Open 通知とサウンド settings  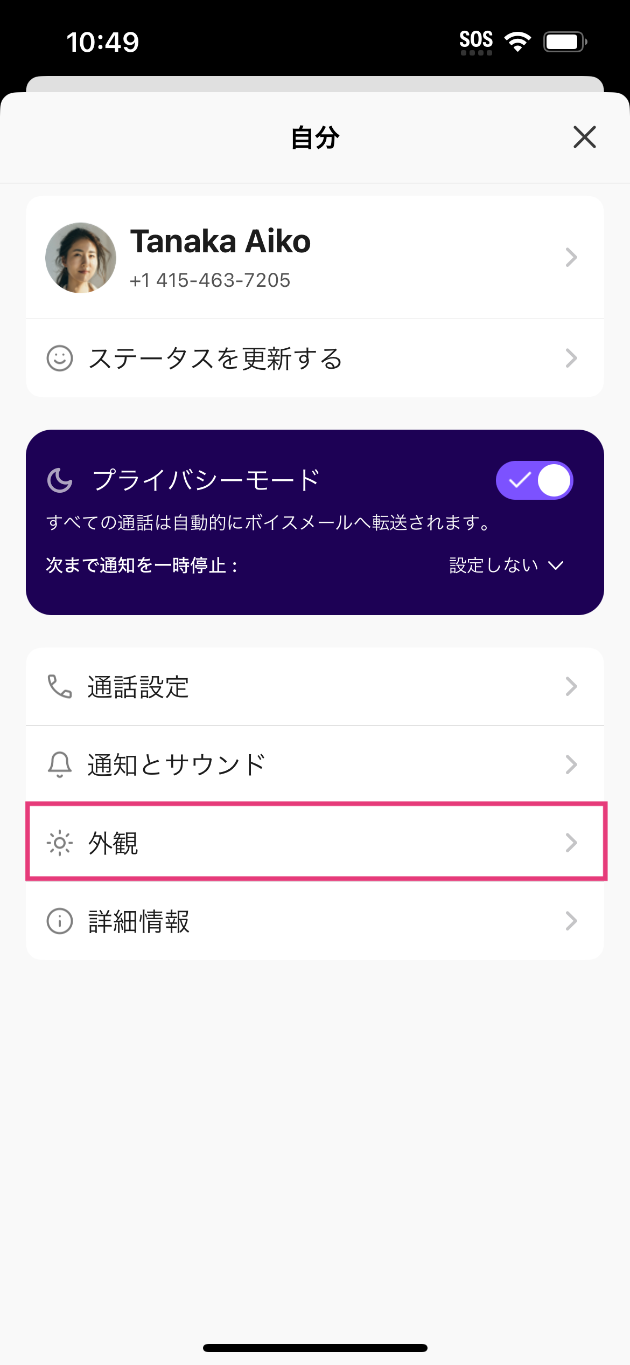click(177, 765)
